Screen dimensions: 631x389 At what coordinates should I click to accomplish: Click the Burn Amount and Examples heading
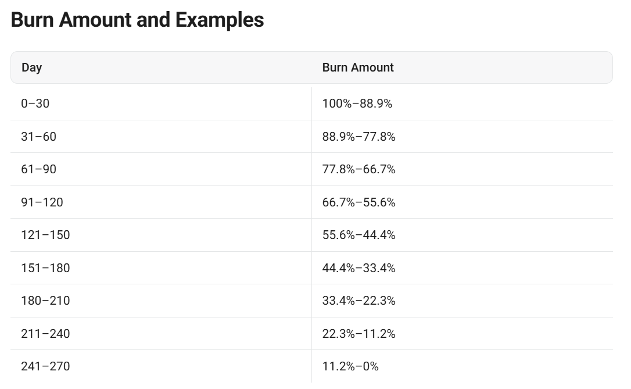[x=137, y=20]
